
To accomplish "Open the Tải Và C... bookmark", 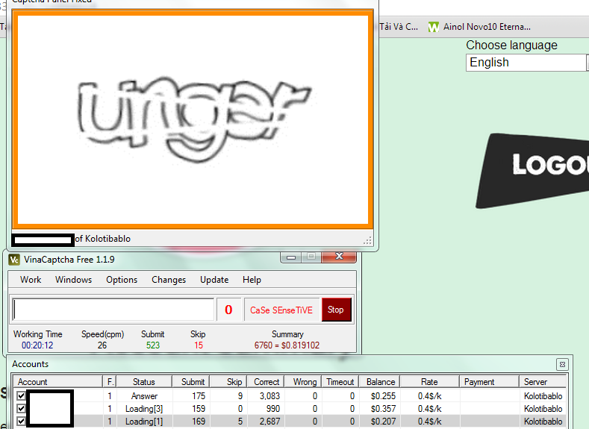I will coord(399,27).
